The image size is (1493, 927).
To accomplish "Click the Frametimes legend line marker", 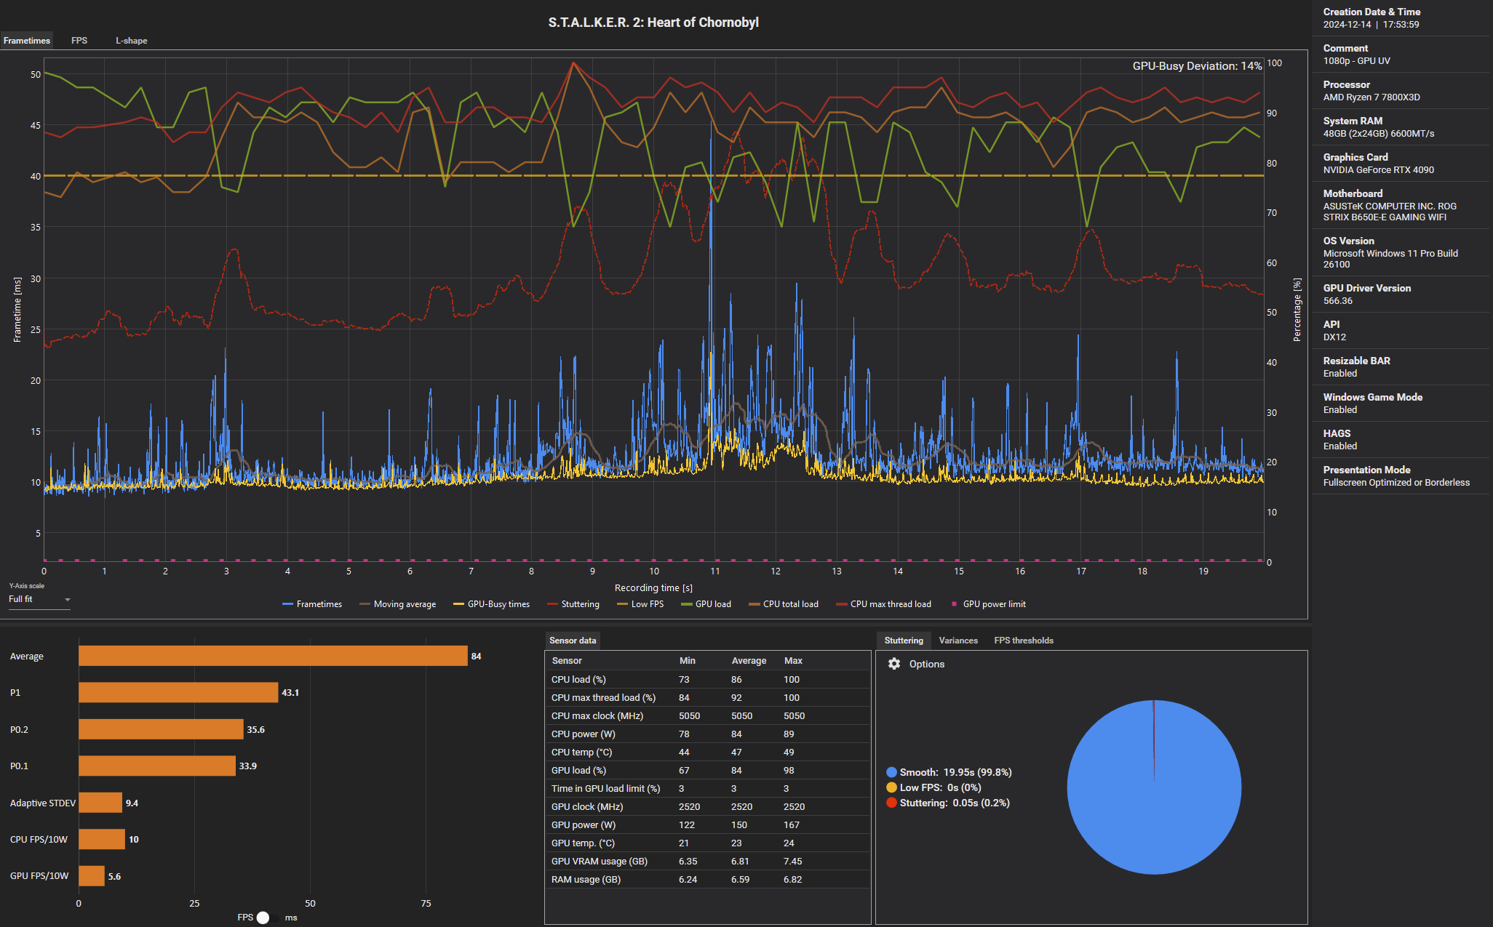I will click(x=287, y=604).
